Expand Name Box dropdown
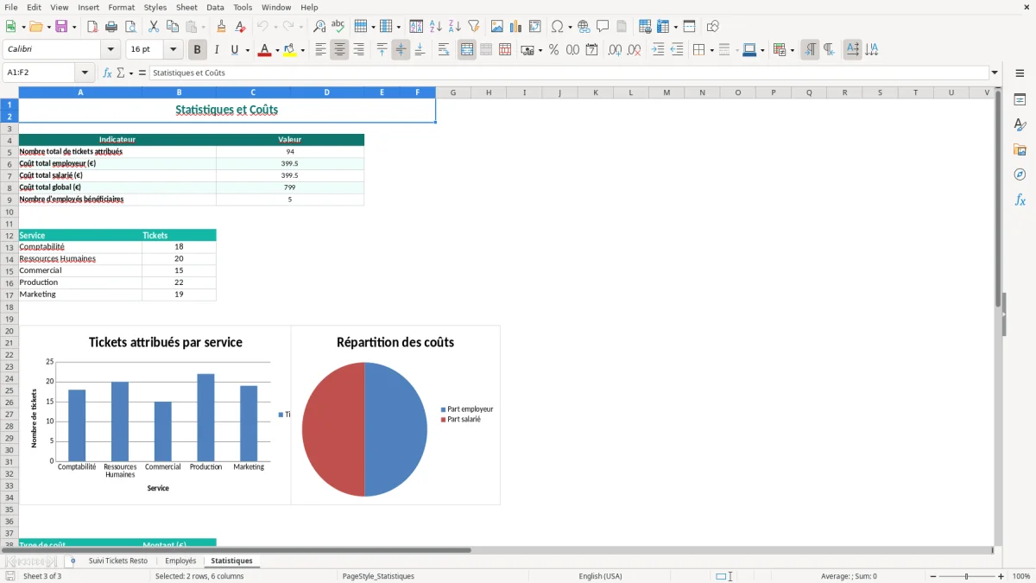1036x583 pixels. (85, 73)
